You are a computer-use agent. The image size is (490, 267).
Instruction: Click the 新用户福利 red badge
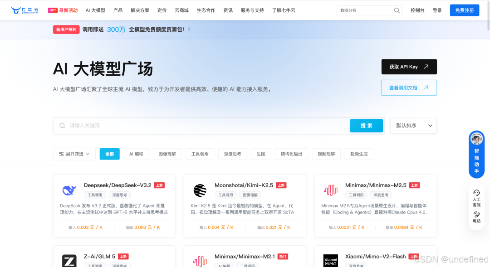click(66, 29)
